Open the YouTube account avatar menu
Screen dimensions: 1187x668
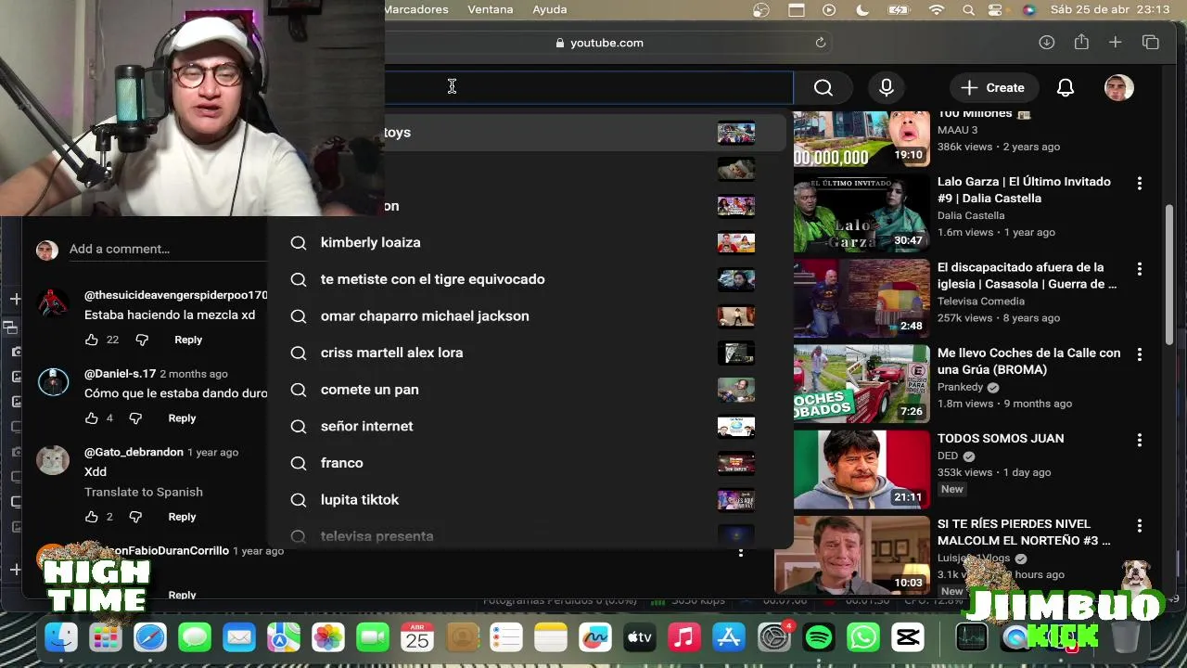click(1119, 87)
